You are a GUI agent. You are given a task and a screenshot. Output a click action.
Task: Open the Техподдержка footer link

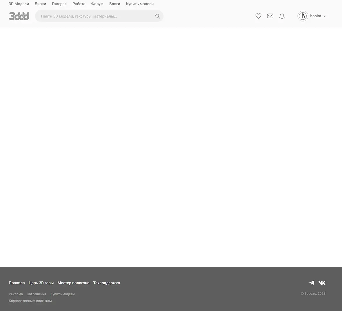coord(106,283)
